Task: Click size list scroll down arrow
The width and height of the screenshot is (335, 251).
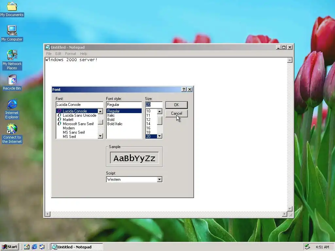Action: [x=159, y=136]
